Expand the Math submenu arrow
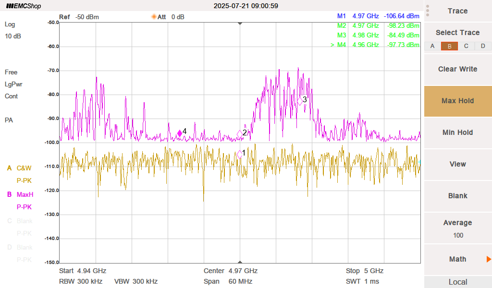This screenshot has height=288, width=492. 488,259
